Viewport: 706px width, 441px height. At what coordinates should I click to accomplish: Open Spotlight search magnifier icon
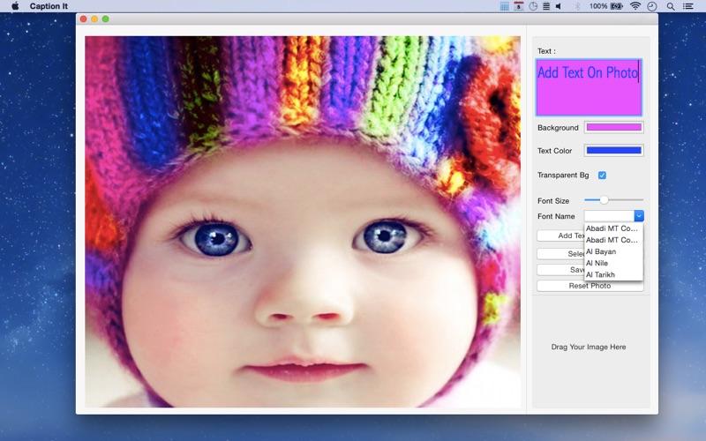click(x=671, y=6)
